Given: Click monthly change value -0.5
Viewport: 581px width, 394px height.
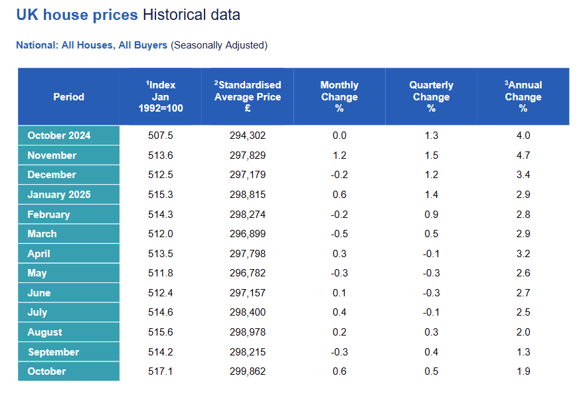Looking at the screenshot, I should click(x=339, y=234).
